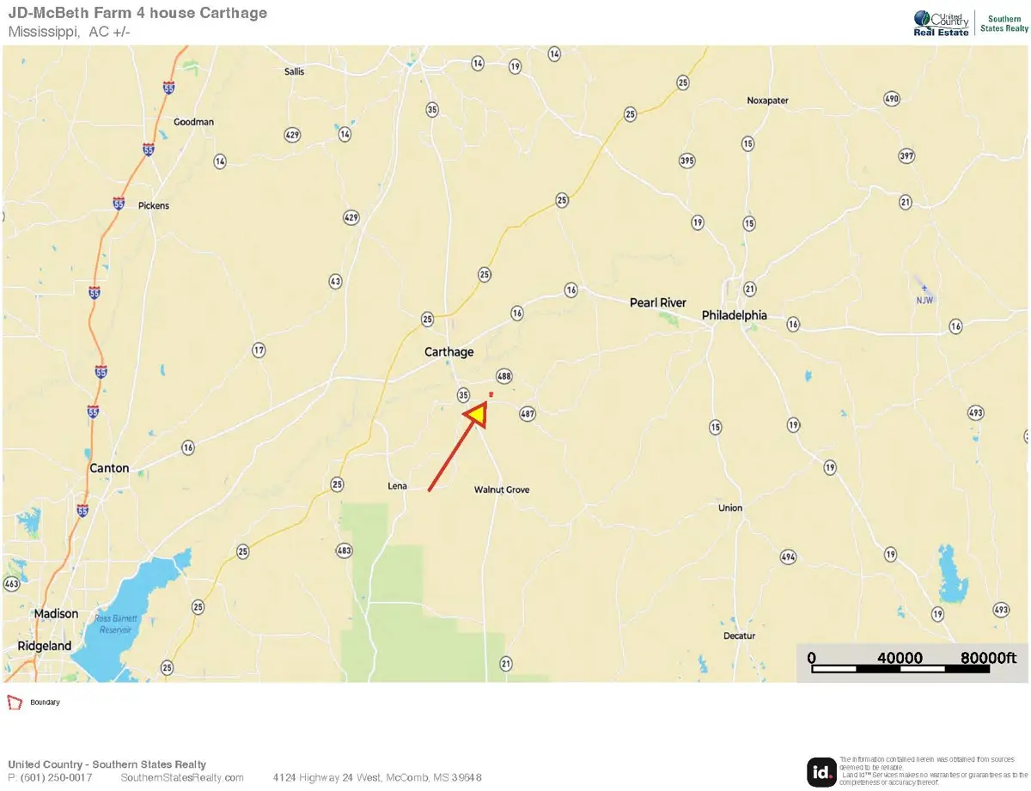The width and height of the screenshot is (1031, 791).
Task: Click the United Country Real Estate logo
Action: tap(941, 23)
